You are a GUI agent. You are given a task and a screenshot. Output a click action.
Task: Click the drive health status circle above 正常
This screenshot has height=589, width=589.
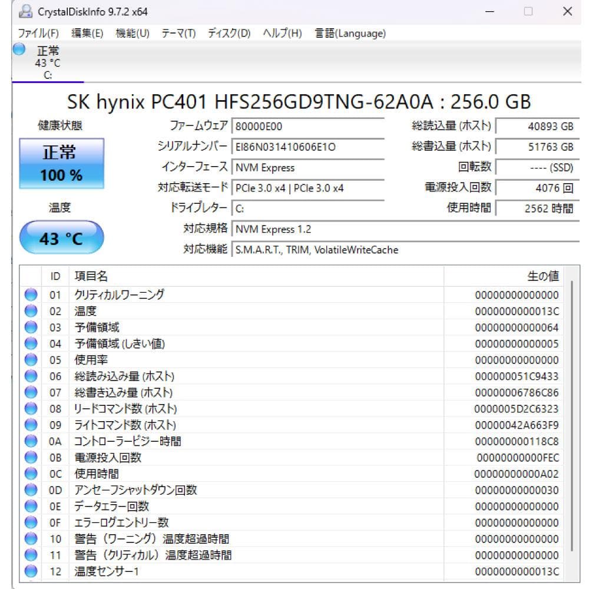click(18, 51)
